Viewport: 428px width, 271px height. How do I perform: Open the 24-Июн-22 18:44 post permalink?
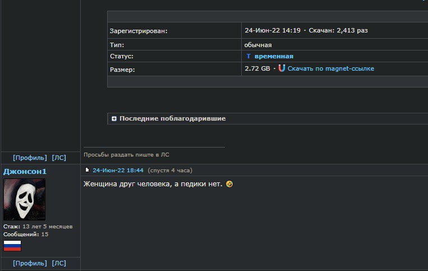tap(118, 170)
